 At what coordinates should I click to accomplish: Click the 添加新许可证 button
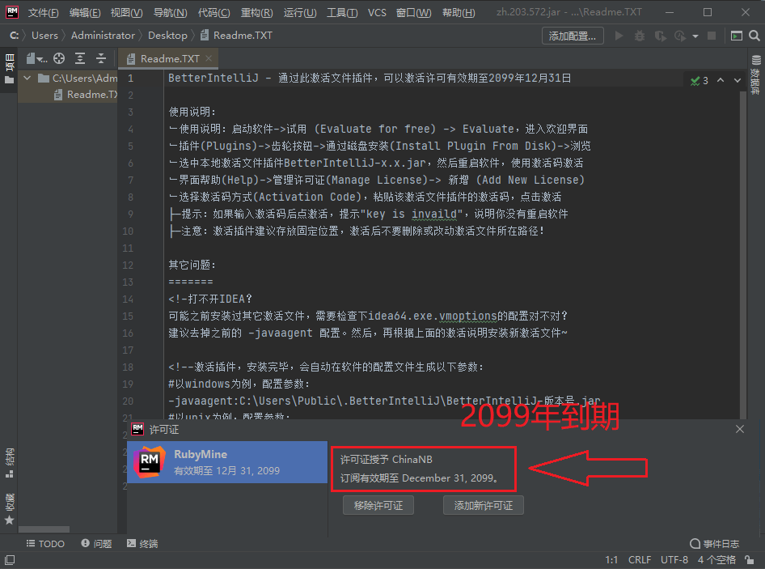coord(484,506)
